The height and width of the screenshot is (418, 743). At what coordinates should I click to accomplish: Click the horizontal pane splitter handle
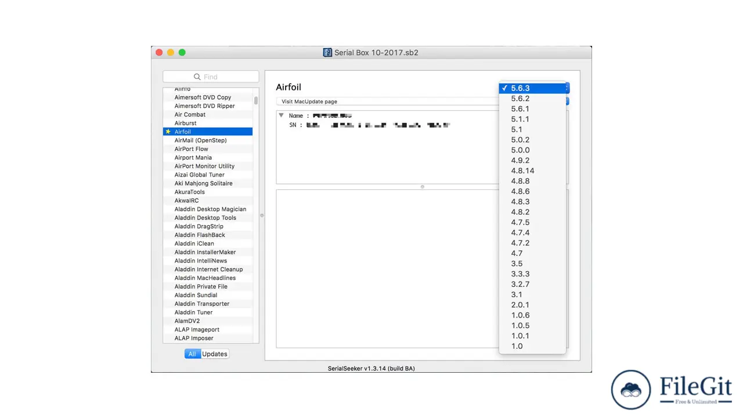(x=422, y=187)
